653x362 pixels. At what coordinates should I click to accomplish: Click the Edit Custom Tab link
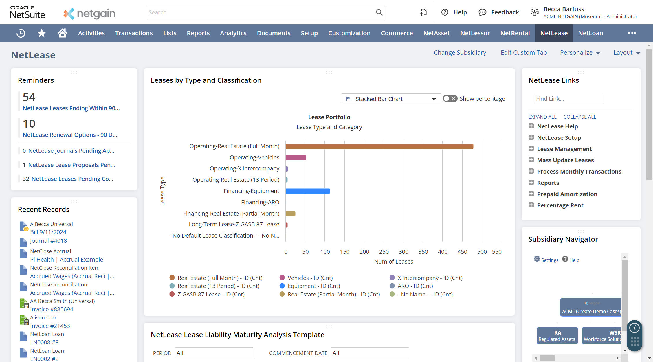tap(524, 53)
